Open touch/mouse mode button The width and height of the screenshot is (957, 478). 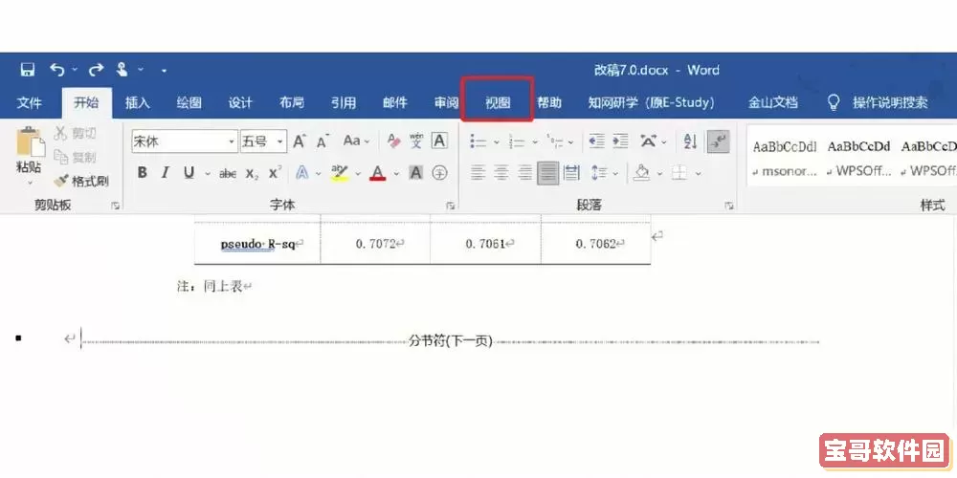click(x=122, y=70)
